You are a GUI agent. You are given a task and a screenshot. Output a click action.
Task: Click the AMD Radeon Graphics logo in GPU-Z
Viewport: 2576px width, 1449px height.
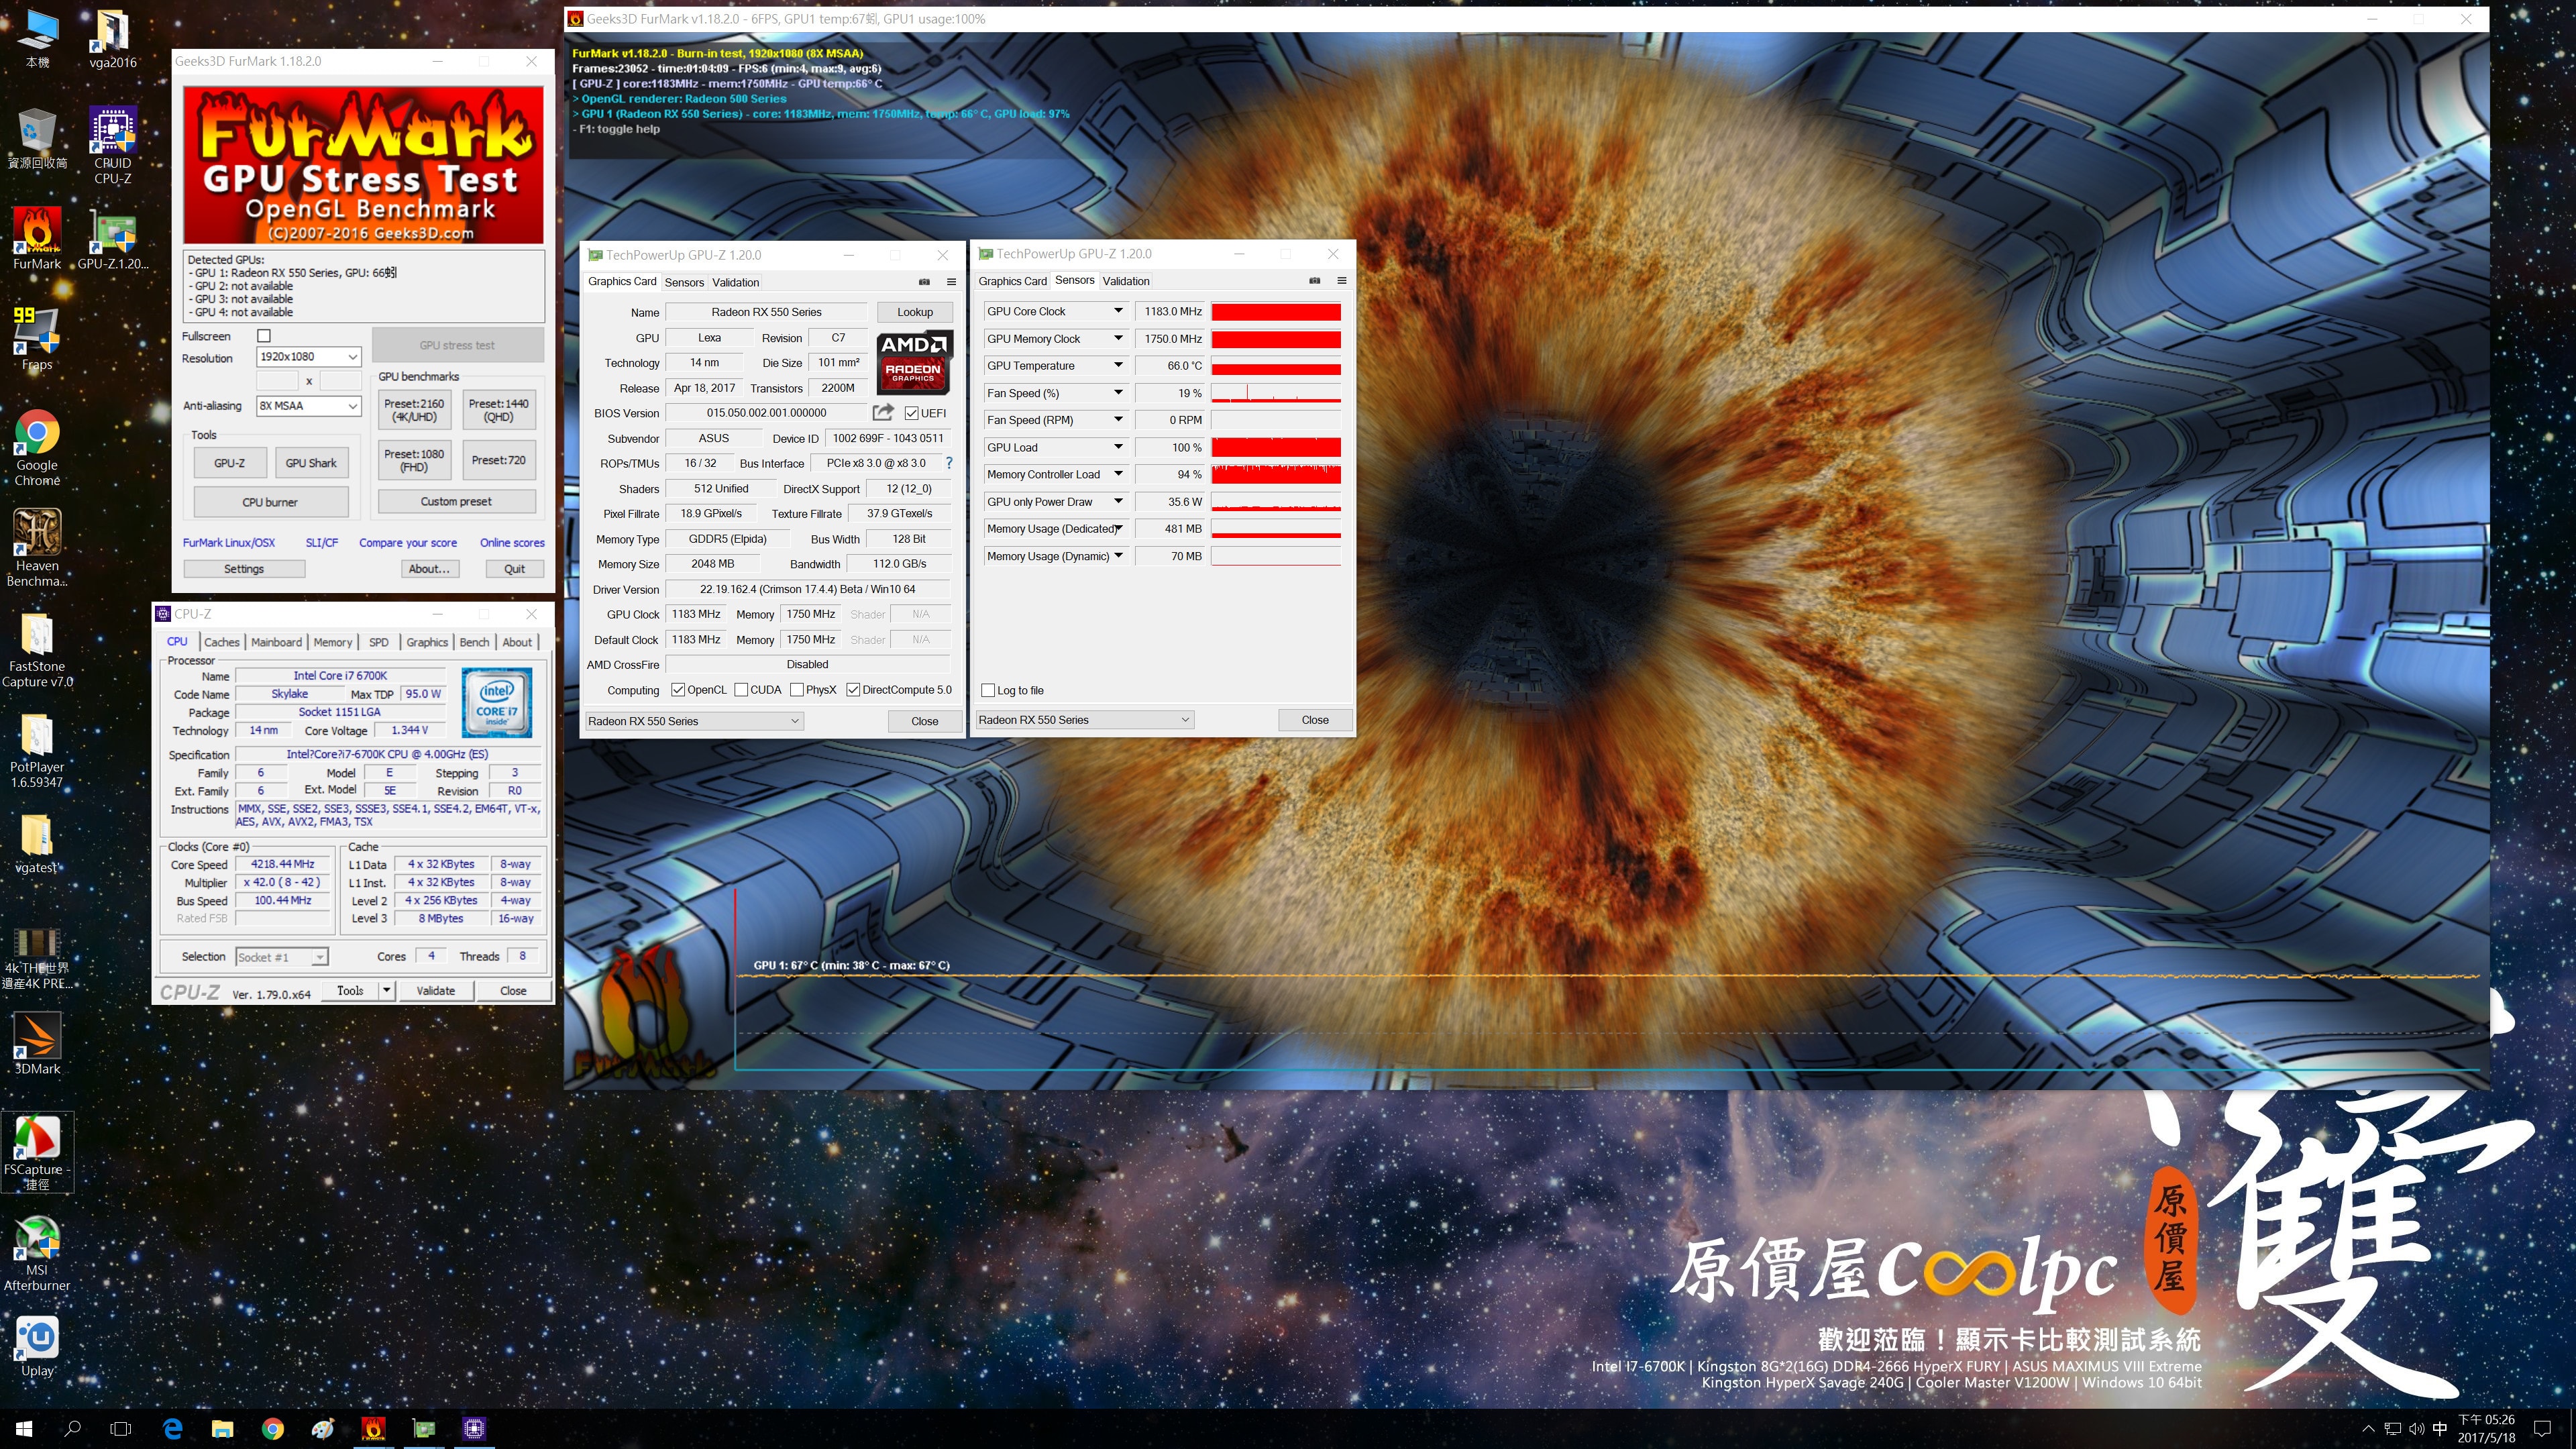tap(914, 362)
